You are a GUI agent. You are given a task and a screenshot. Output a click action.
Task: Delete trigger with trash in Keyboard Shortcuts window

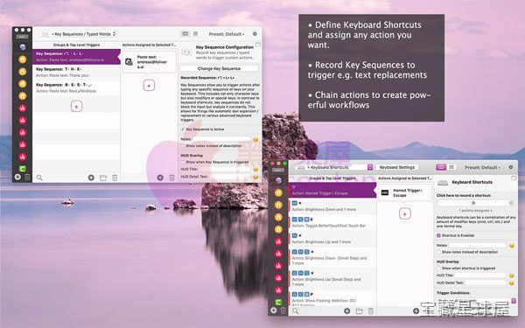pos(371,311)
